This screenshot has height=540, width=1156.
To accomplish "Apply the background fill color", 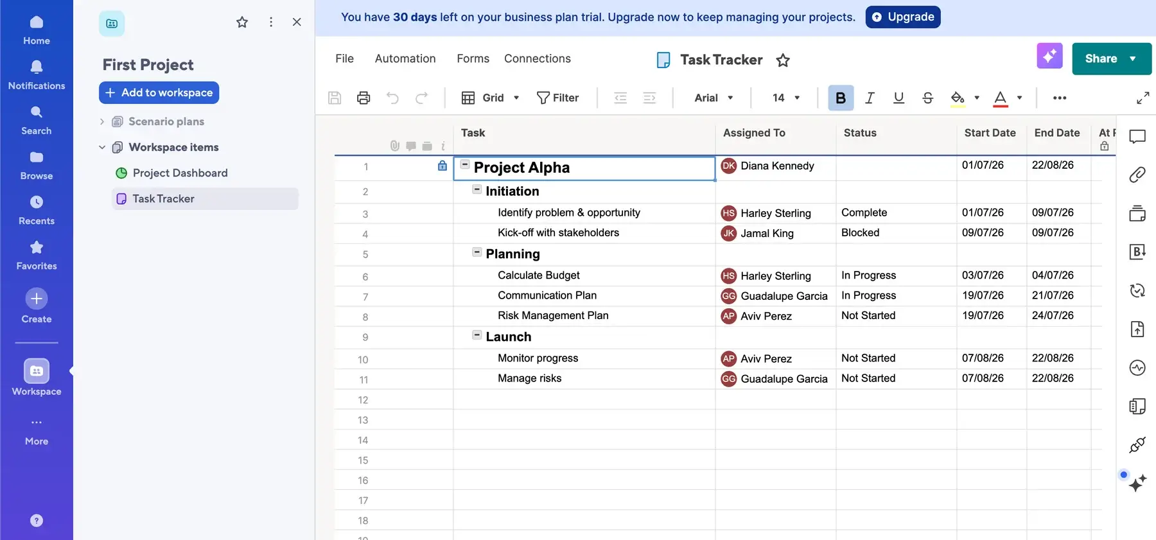I will [958, 98].
